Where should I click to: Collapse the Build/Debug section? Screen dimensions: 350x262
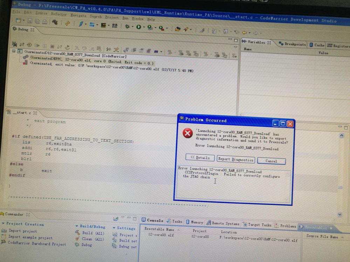(x=77, y=226)
